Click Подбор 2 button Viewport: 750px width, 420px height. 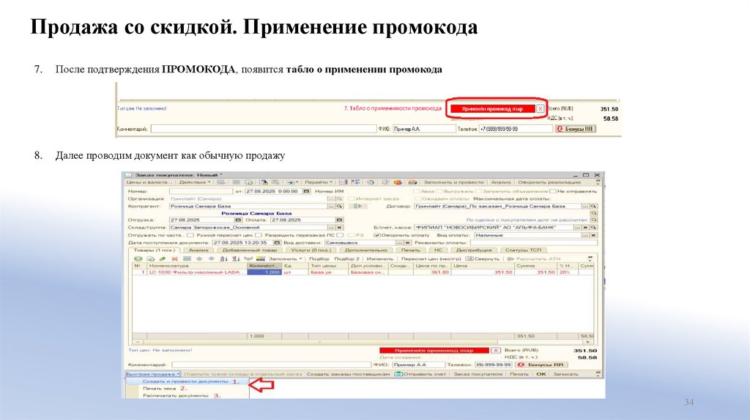[346, 258]
